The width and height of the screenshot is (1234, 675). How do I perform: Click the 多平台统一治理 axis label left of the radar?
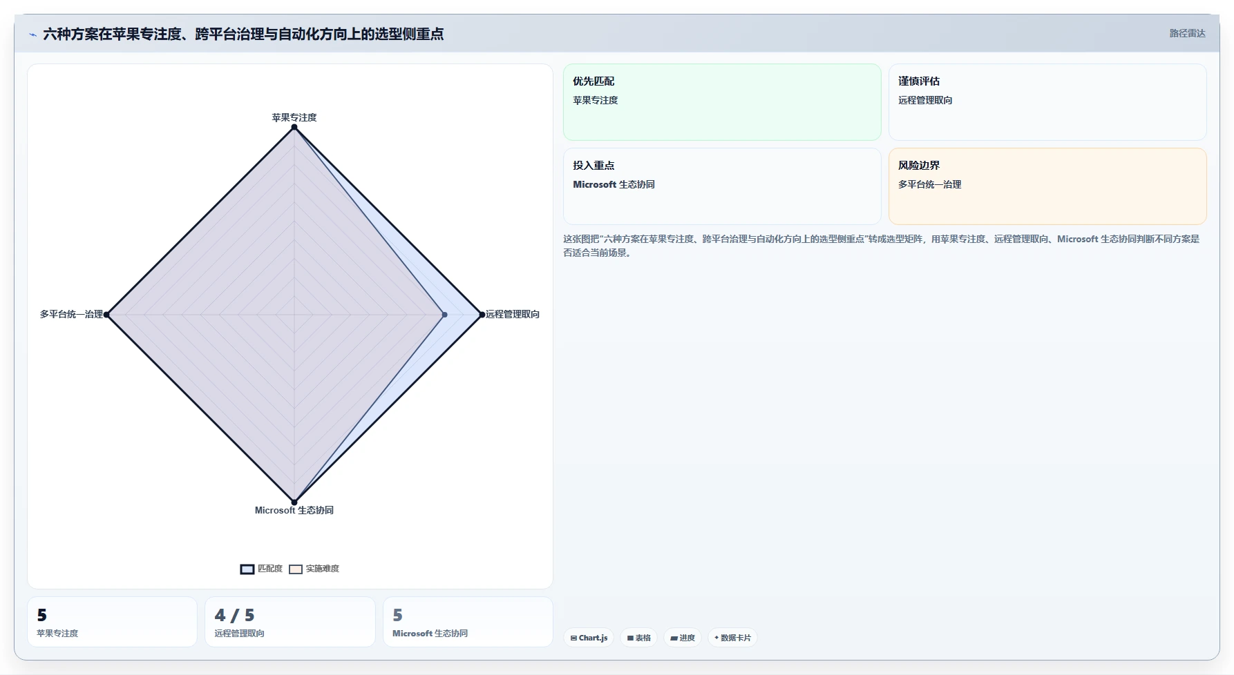[x=71, y=314]
